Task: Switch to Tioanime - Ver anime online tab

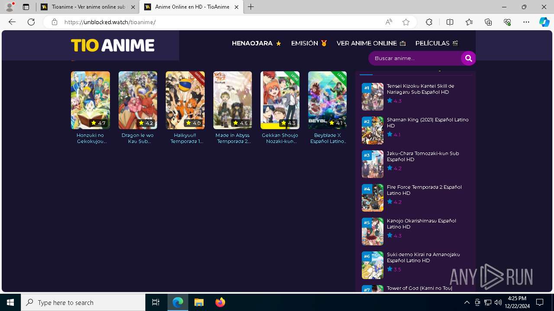Action: [88, 7]
